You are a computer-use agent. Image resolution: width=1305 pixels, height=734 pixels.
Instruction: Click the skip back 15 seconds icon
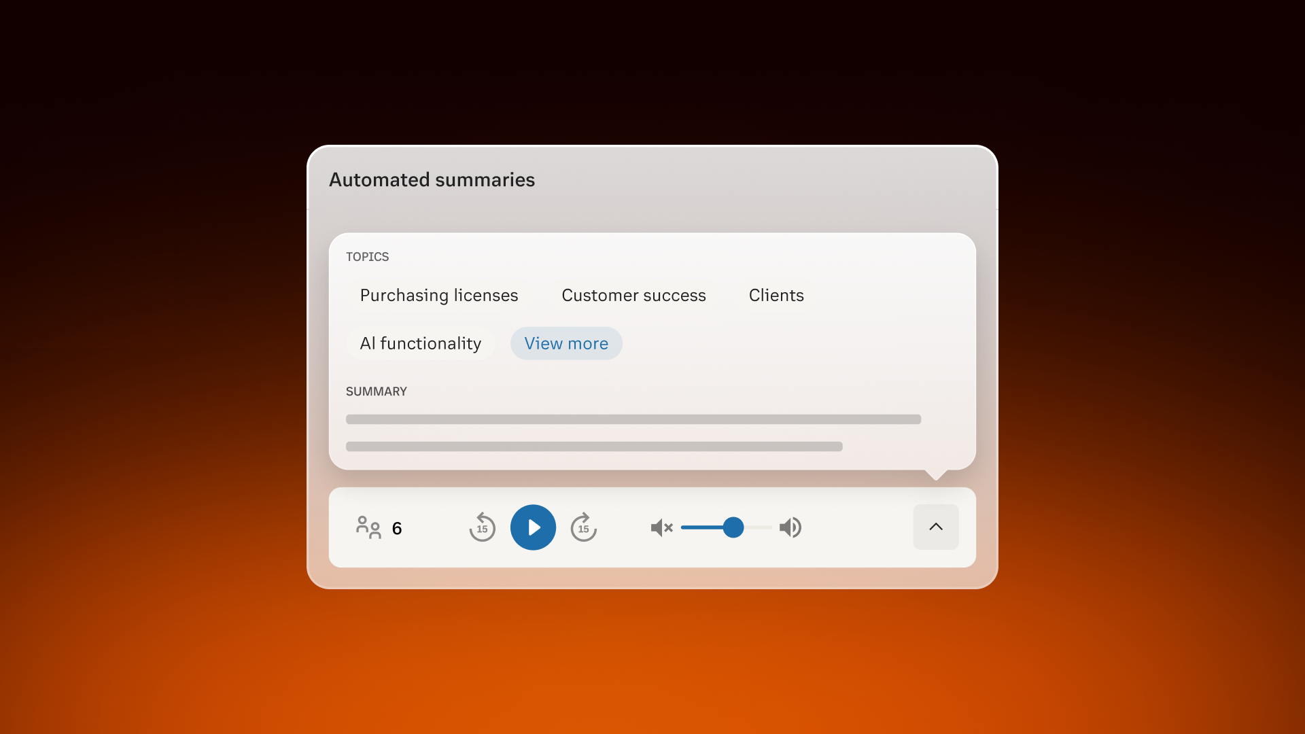(x=482, y=528)
